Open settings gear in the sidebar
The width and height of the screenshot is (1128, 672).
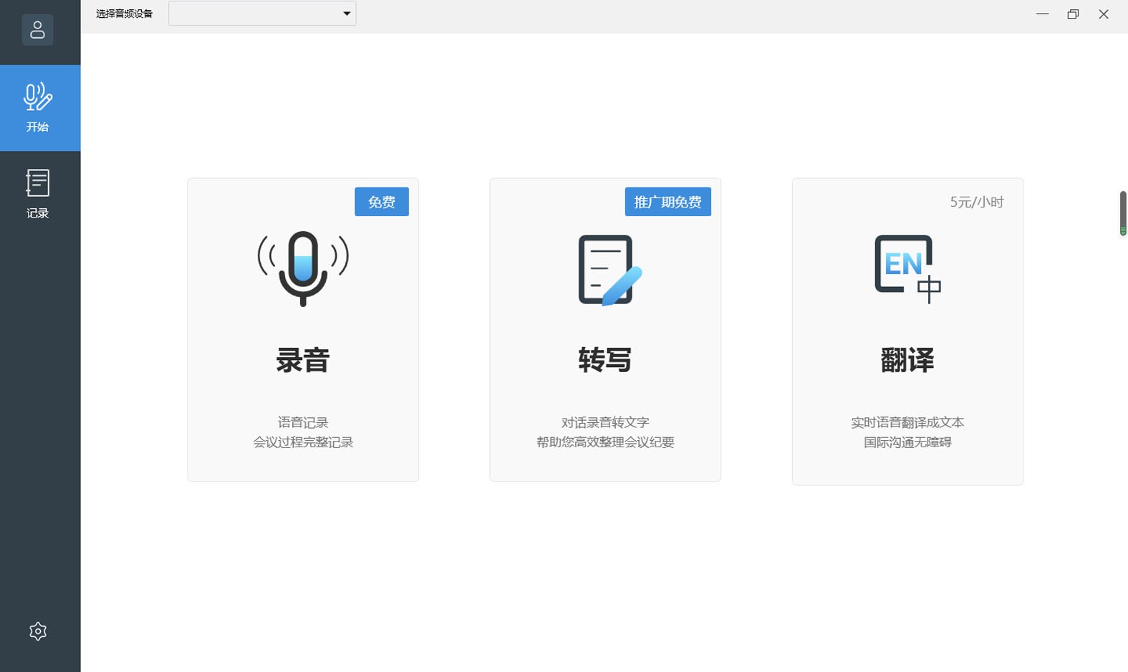coord(38,631)
